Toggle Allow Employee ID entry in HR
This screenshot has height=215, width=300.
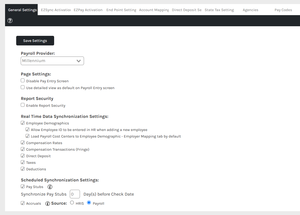pyautogui.click(x=27, y=129)
